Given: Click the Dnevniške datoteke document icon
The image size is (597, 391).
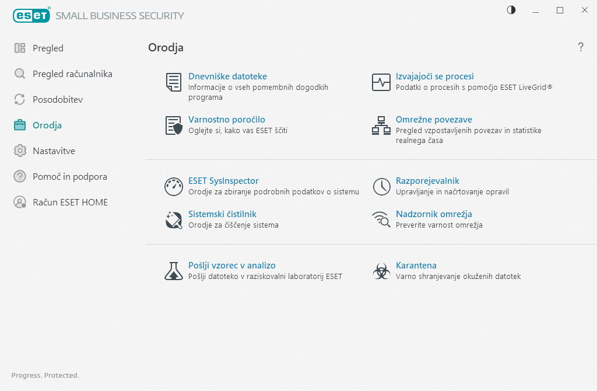Looking at the screenshot, I should click(174, 82).
